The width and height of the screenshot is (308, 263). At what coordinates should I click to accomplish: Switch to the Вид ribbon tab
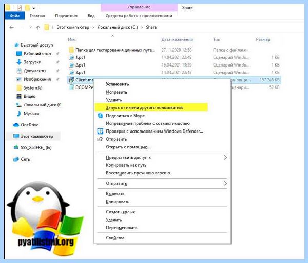coord(91,16)
